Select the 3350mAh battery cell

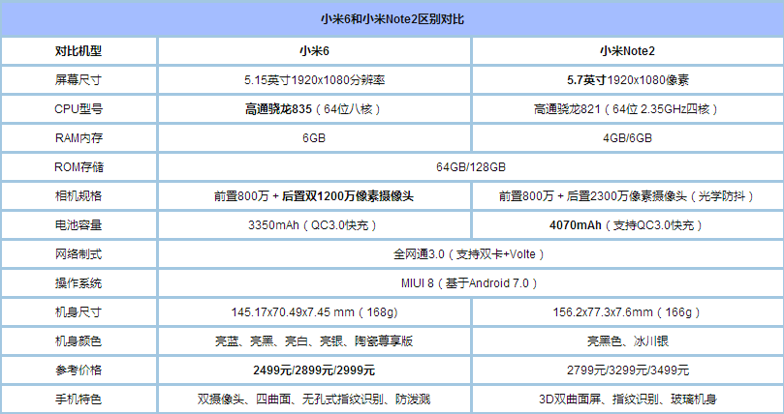315,224
